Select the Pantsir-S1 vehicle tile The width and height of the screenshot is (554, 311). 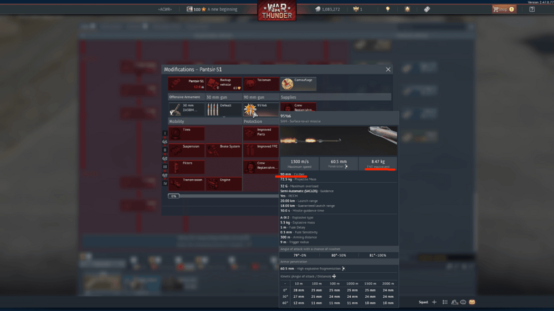[187, 84]
